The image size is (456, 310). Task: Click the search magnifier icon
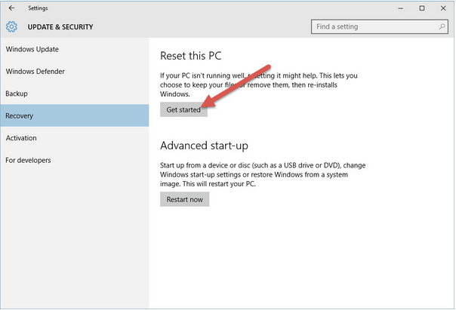442,26
